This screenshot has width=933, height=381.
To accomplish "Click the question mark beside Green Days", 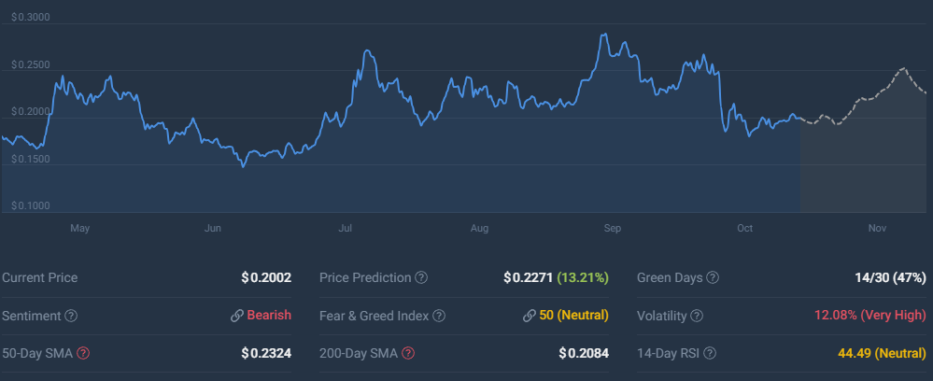I will tap(714, 278).
